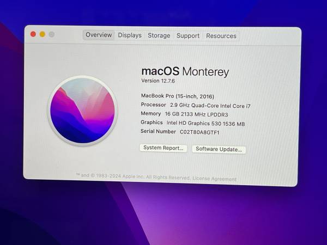327x245 pixels.
Task: Click the MacBook Pro (15-inch, 2016) model line
Action: click(178, 96)
